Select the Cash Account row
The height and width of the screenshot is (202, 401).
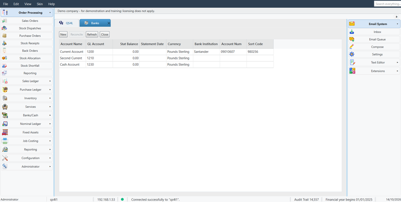point(166,65)
